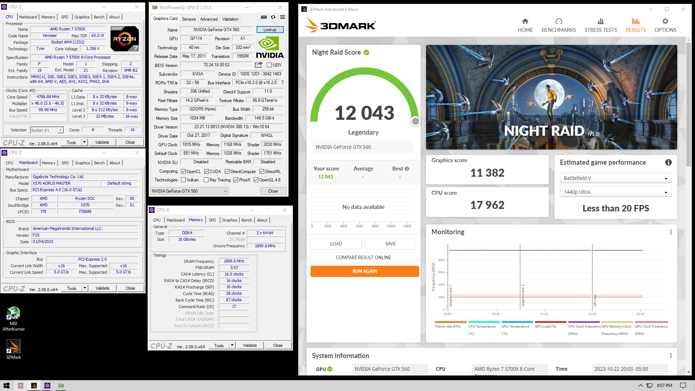Open the BENCHMARKS gauge icon in 3DMark
Viewport: 695px width, 391px height.
(x=559, y=21)
